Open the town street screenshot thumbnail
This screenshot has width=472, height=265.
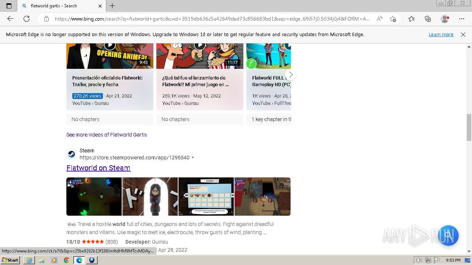point(263,197)
